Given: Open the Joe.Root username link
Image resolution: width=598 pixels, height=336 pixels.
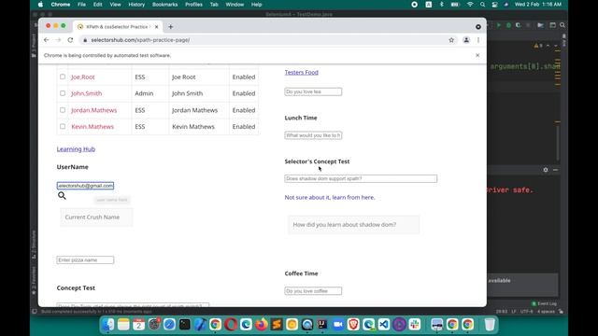Looking at the screenshot, I should click(x=83, y=77).
